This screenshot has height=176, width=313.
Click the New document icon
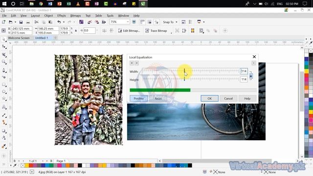pos(3,22)
